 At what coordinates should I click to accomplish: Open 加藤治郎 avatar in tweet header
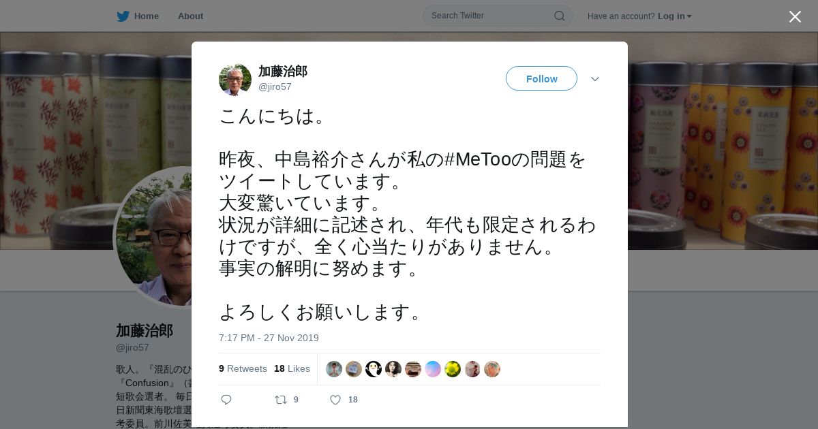(x=235, y=80)
